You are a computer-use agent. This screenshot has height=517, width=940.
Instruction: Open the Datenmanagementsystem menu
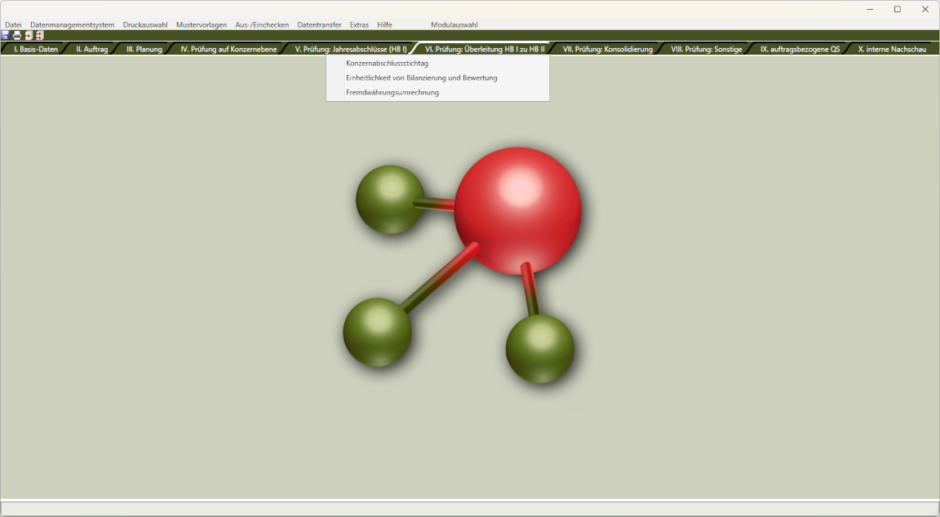[x=72, y=25]
